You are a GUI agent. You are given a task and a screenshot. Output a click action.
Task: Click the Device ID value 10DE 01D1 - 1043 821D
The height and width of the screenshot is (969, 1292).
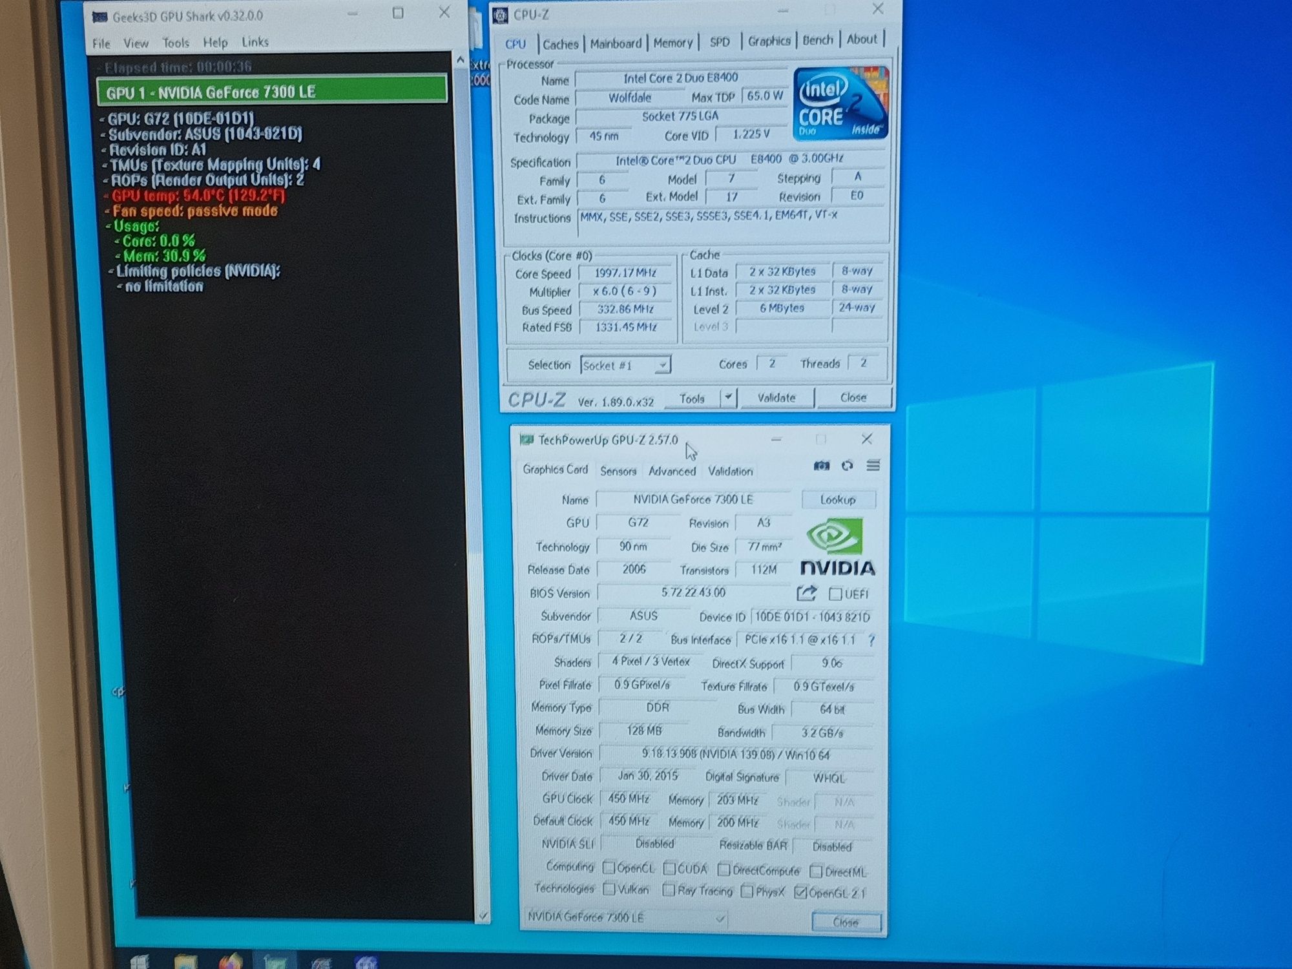click(813, 617)
